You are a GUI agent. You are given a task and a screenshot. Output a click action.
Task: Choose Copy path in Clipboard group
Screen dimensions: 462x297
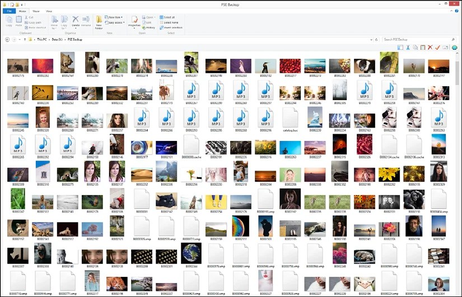[33, 22]
